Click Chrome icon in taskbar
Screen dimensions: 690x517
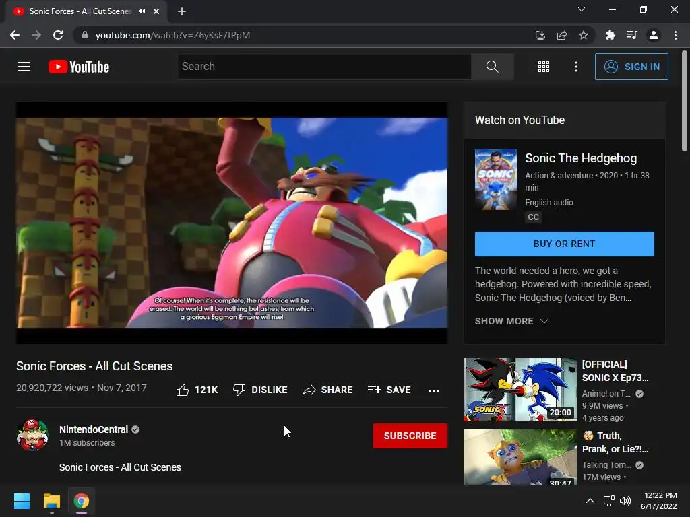82,501
